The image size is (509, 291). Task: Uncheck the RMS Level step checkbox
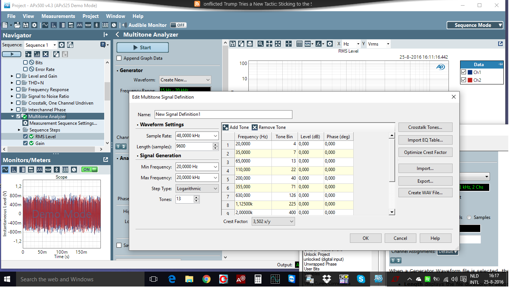tap(25, 137)
